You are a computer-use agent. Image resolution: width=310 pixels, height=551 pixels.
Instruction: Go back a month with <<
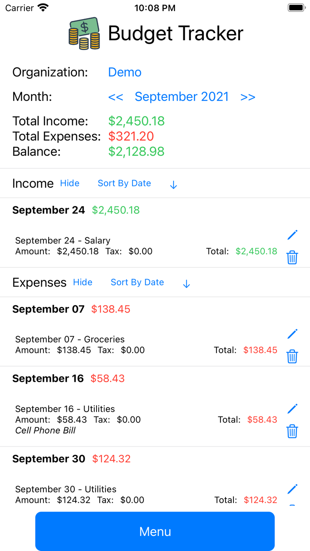point(116,97)
